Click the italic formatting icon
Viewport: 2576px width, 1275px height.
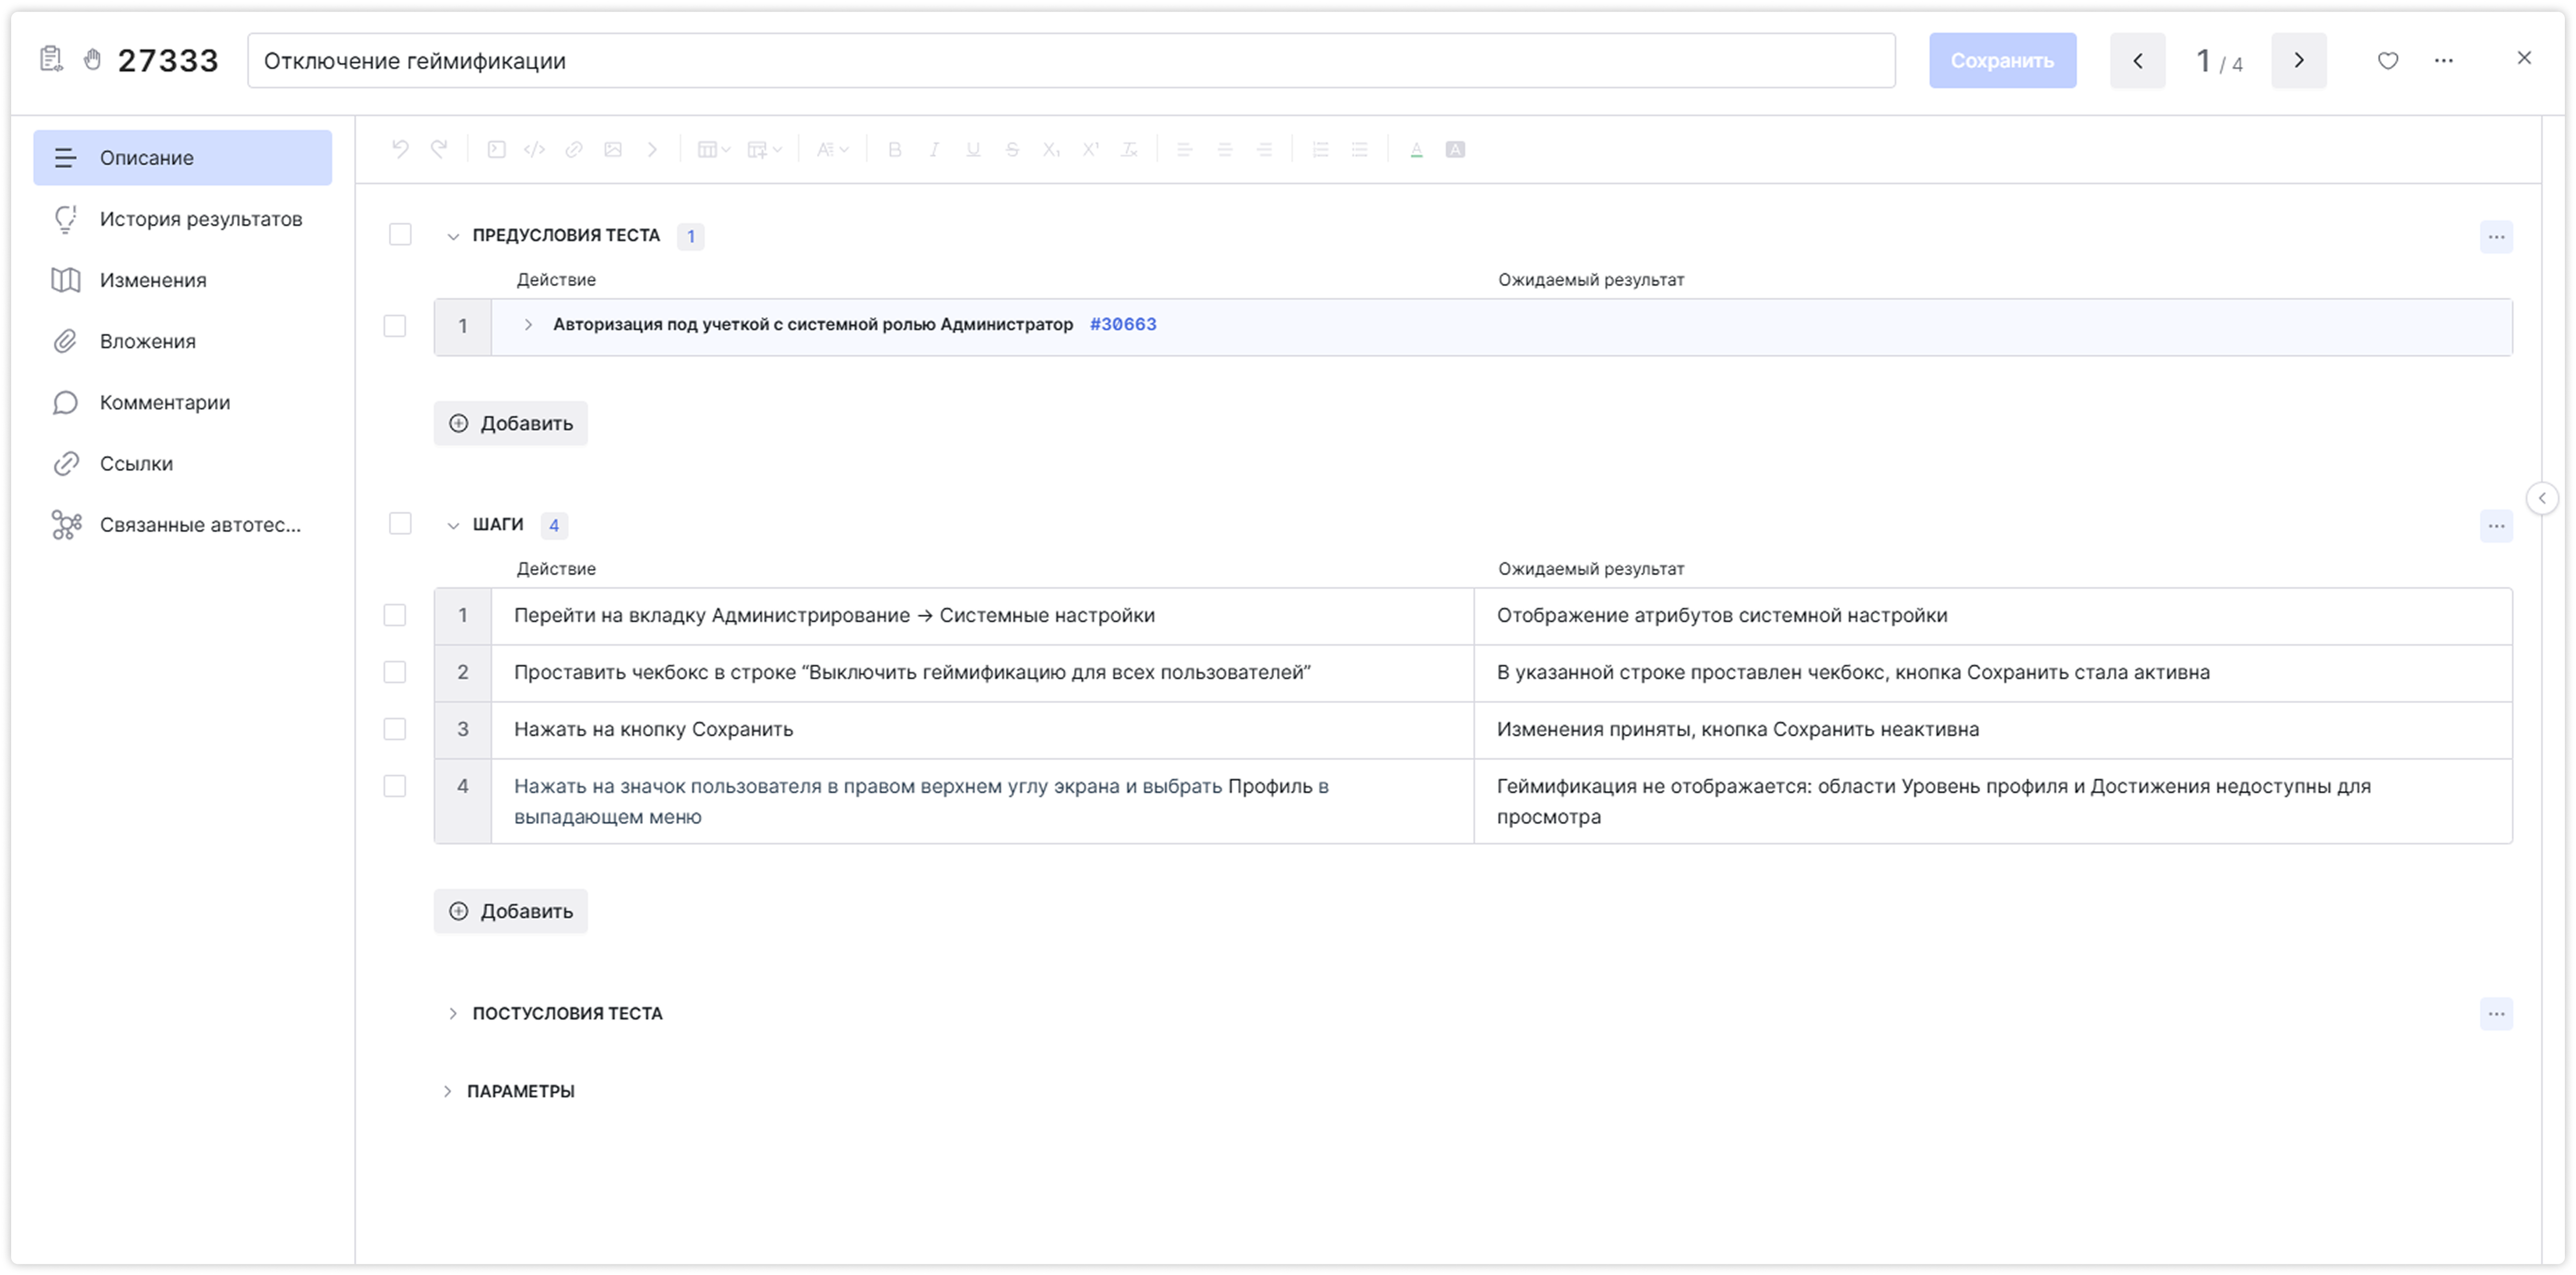point(934,149)
